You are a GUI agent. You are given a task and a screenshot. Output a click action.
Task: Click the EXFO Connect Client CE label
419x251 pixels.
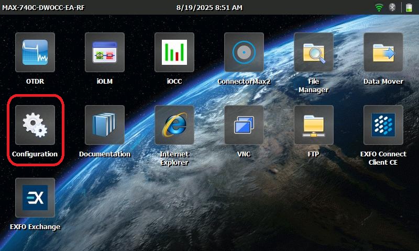(x=383, y=158)
